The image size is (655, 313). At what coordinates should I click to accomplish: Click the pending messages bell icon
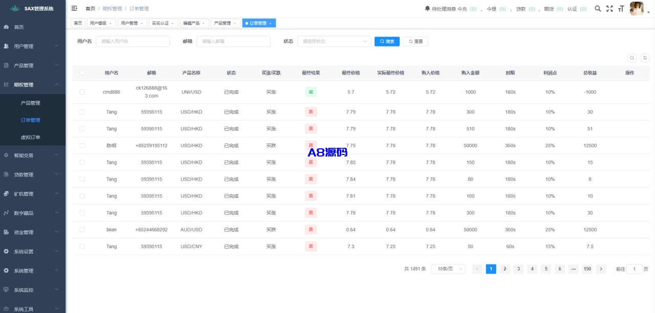[x=428, y=9]
